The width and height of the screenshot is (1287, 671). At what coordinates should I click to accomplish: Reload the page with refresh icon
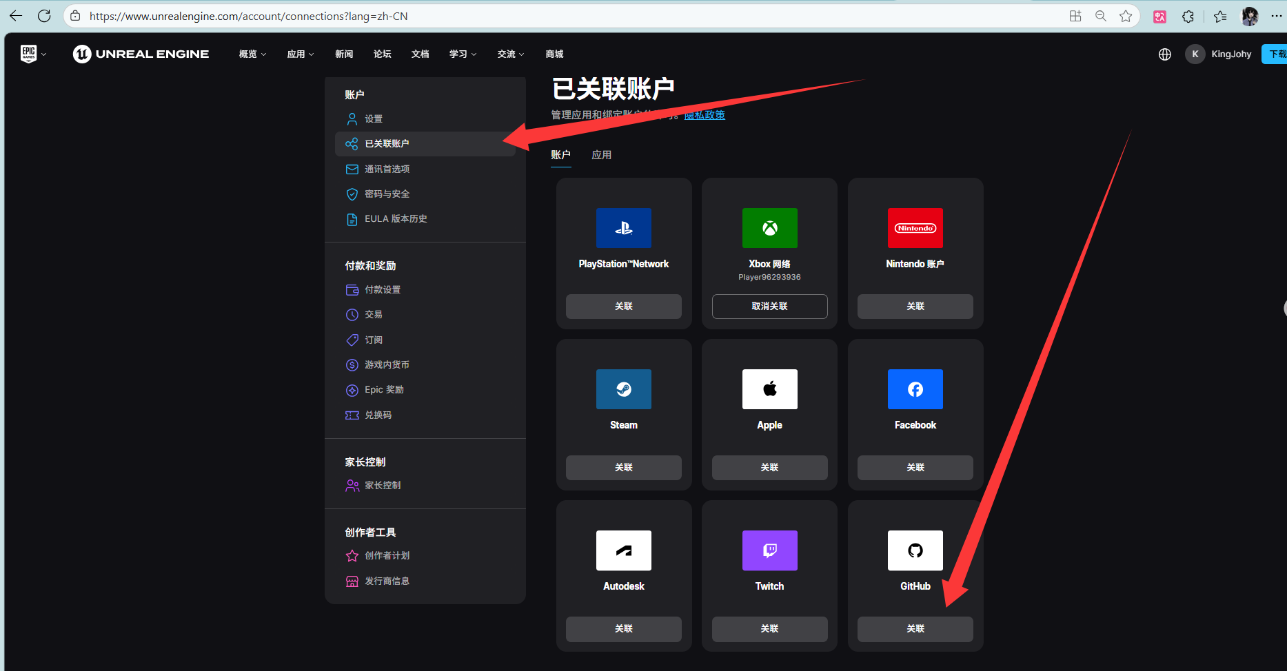(44, 16)
